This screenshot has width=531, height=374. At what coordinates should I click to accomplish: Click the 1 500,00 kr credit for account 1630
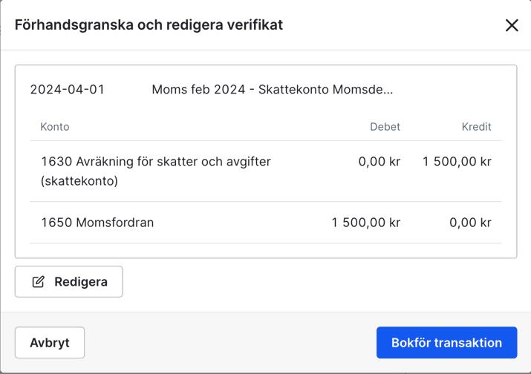(x=457, y=162)
